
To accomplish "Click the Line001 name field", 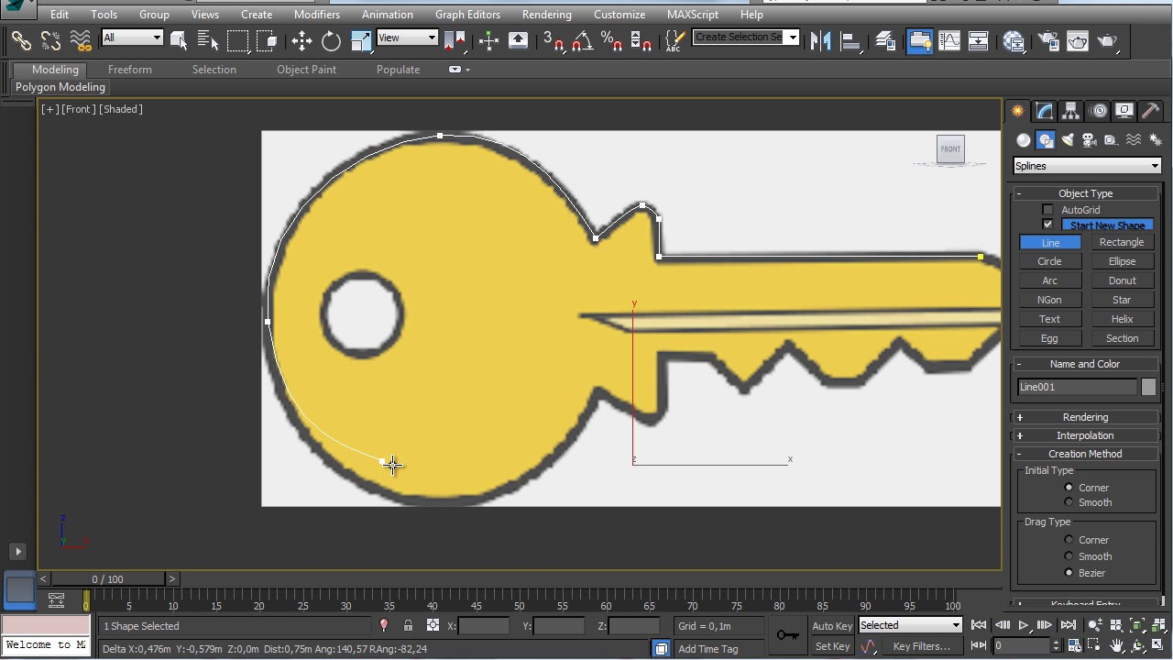I will [1076, 387].
